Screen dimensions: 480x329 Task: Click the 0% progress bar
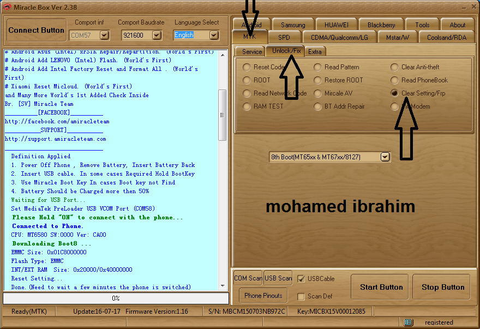[116, 298]
